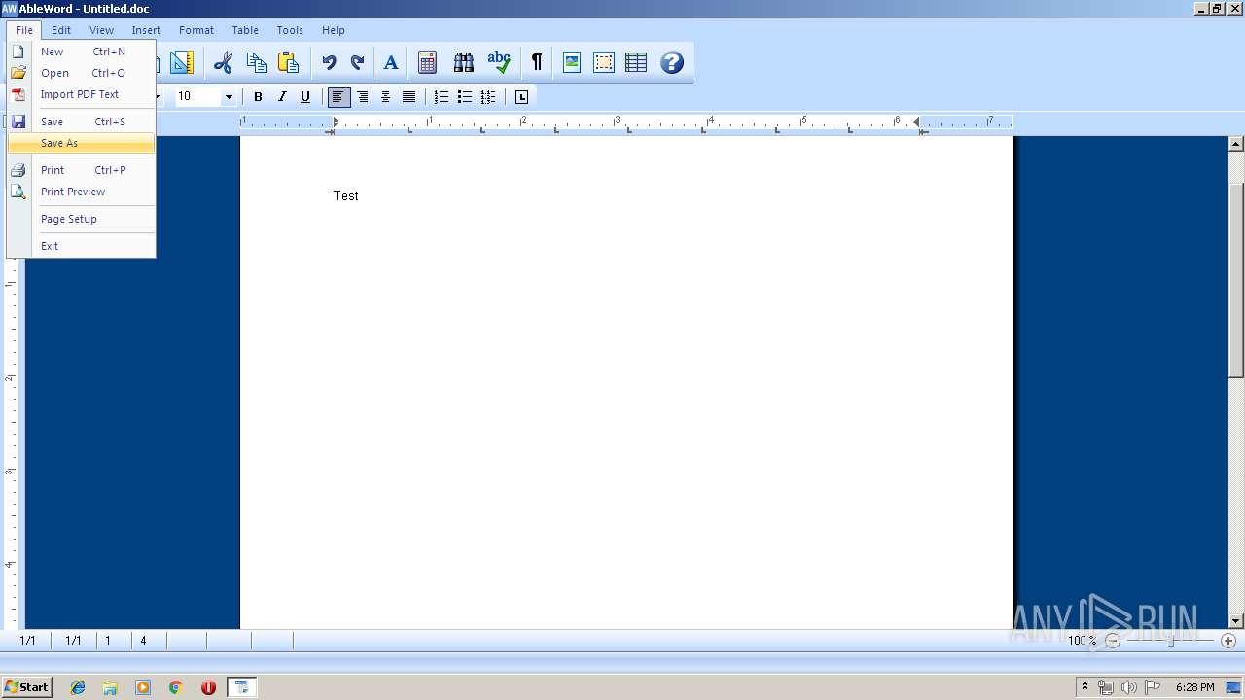This screenshot has width=1245, height=700.
Task: Click the Print Preview magnifier icon
Action: tap(18, 192)
